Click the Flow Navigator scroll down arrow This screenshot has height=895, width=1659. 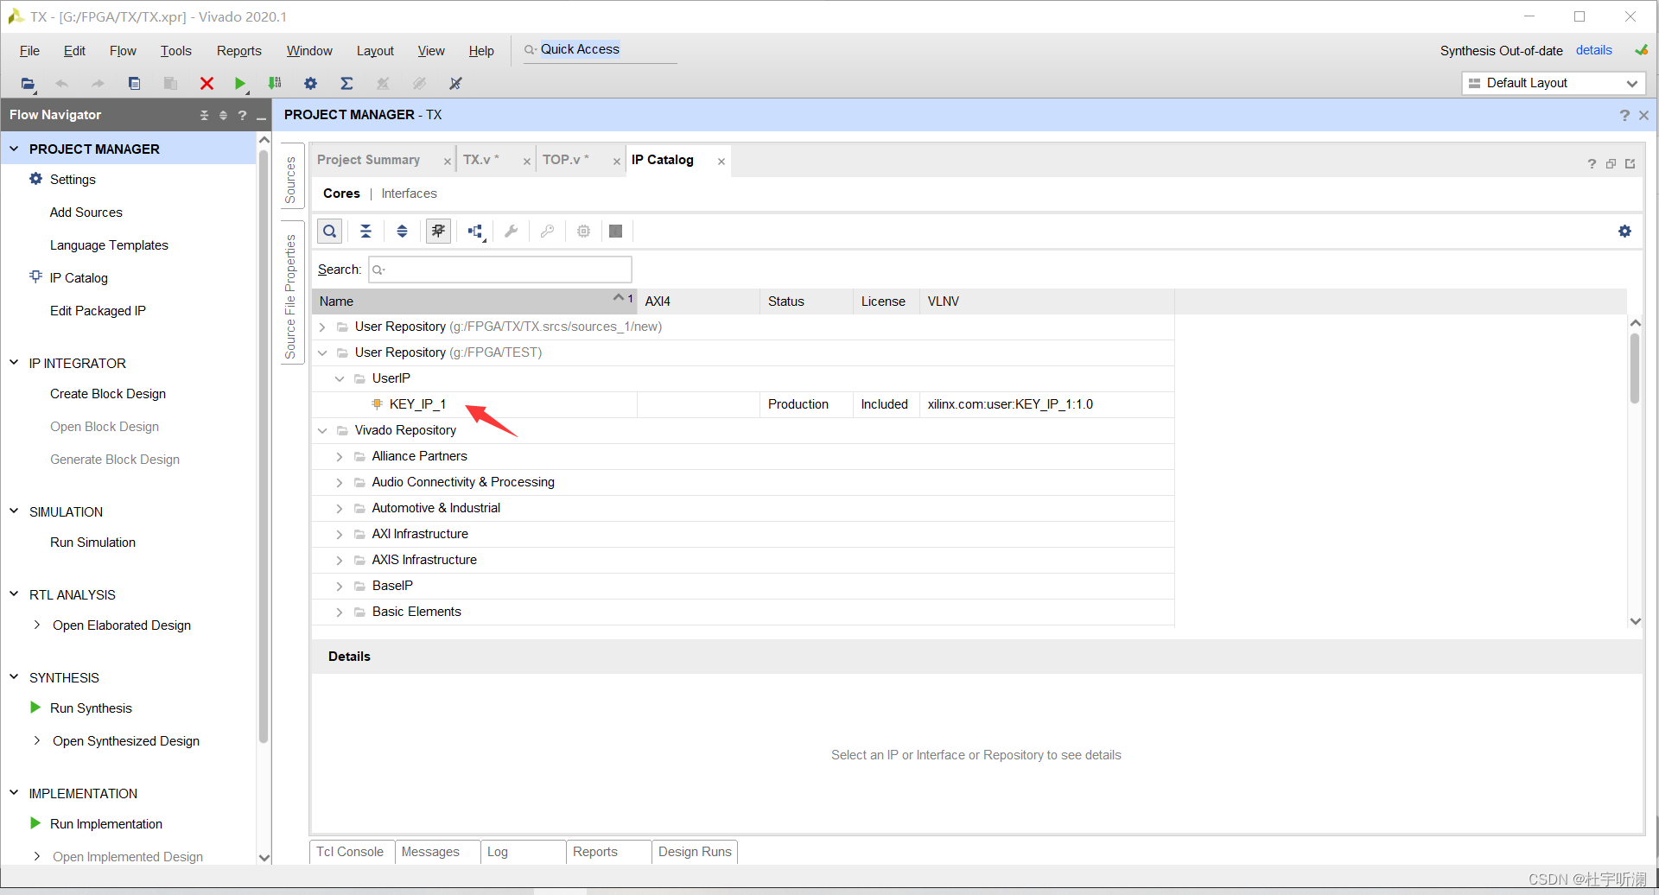[264, 857]
